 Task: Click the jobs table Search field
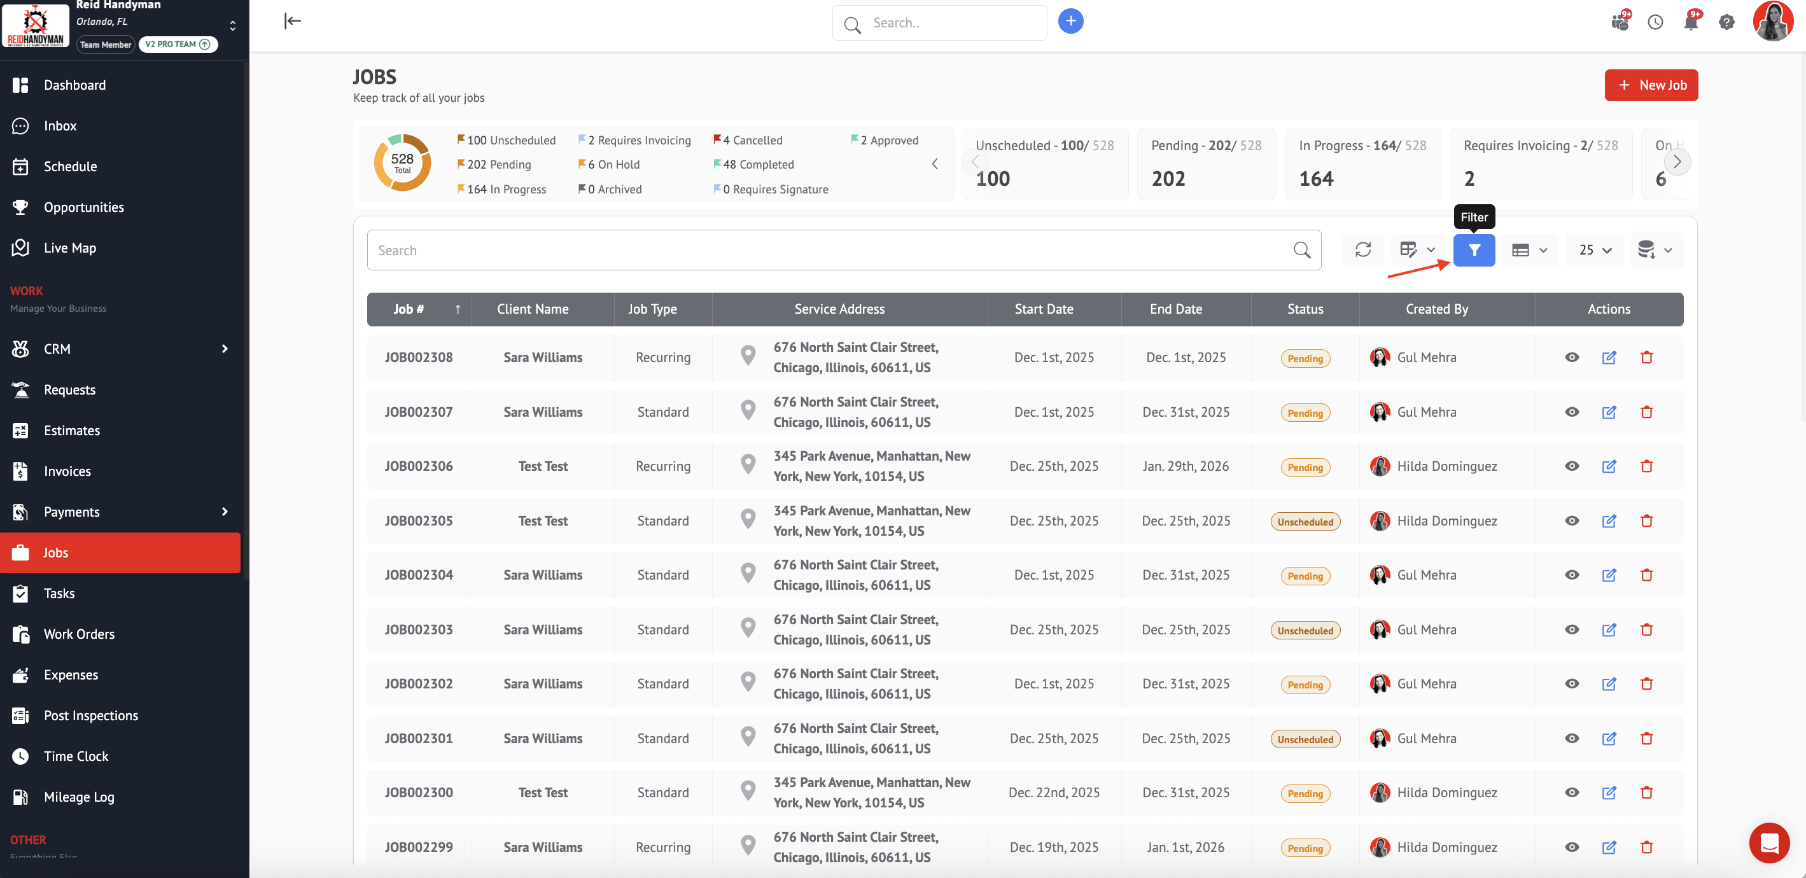(x=834, y=250)
